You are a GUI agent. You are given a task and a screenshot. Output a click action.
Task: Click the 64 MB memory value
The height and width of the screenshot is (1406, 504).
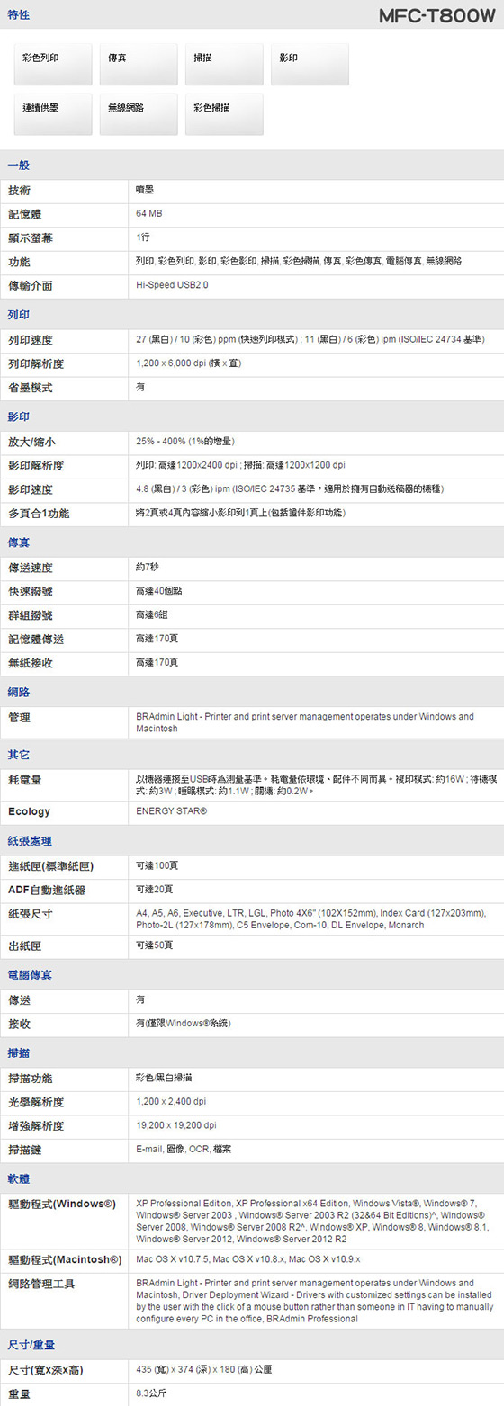149,213
